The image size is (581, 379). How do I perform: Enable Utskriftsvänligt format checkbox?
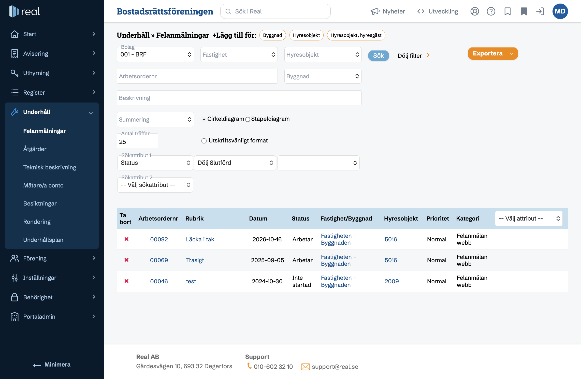pyautogui.click(x=204, y=141)
